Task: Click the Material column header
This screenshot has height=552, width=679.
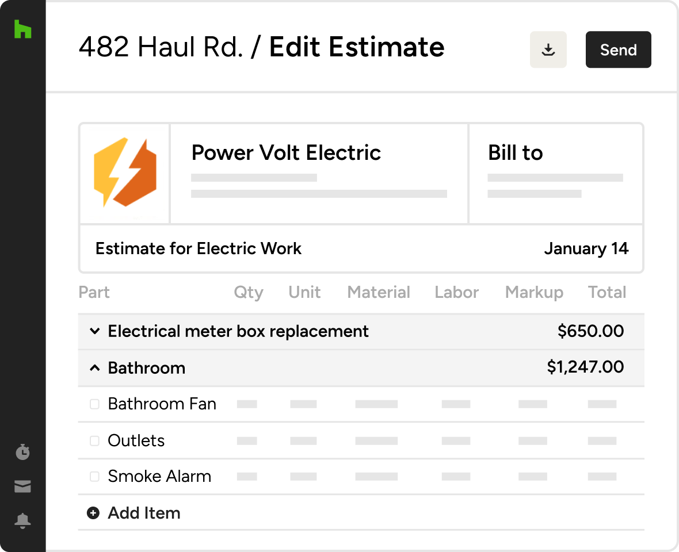Action: 379,292
